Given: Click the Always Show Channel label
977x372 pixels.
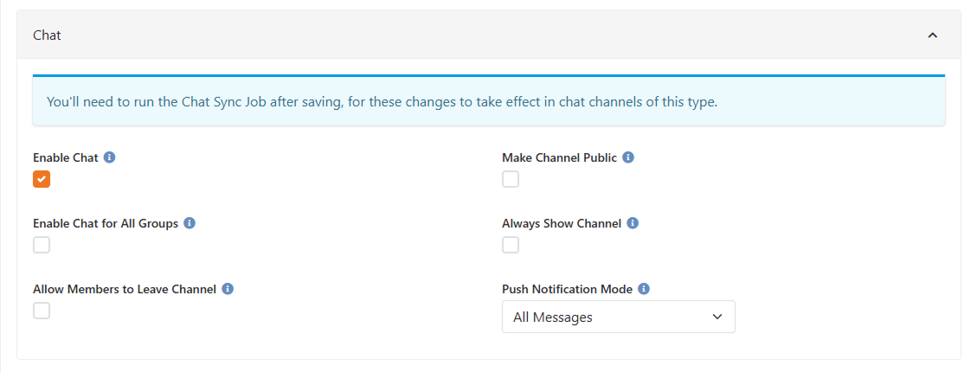Looking at the screenshot, I should pos(562,223).
